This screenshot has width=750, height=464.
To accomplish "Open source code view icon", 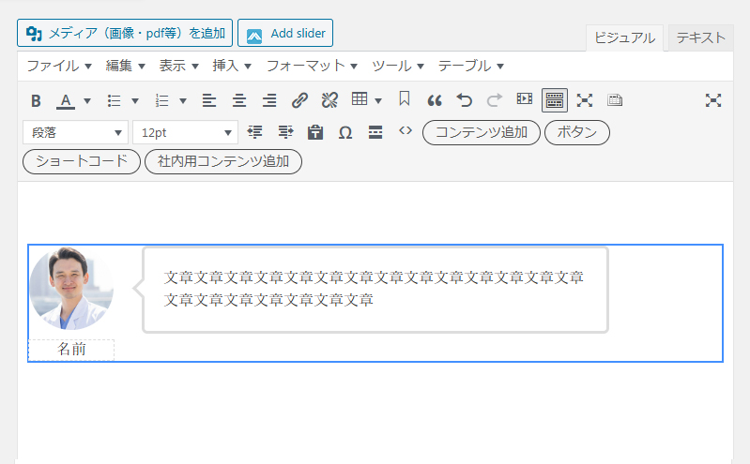I will [x=406, y=131].
